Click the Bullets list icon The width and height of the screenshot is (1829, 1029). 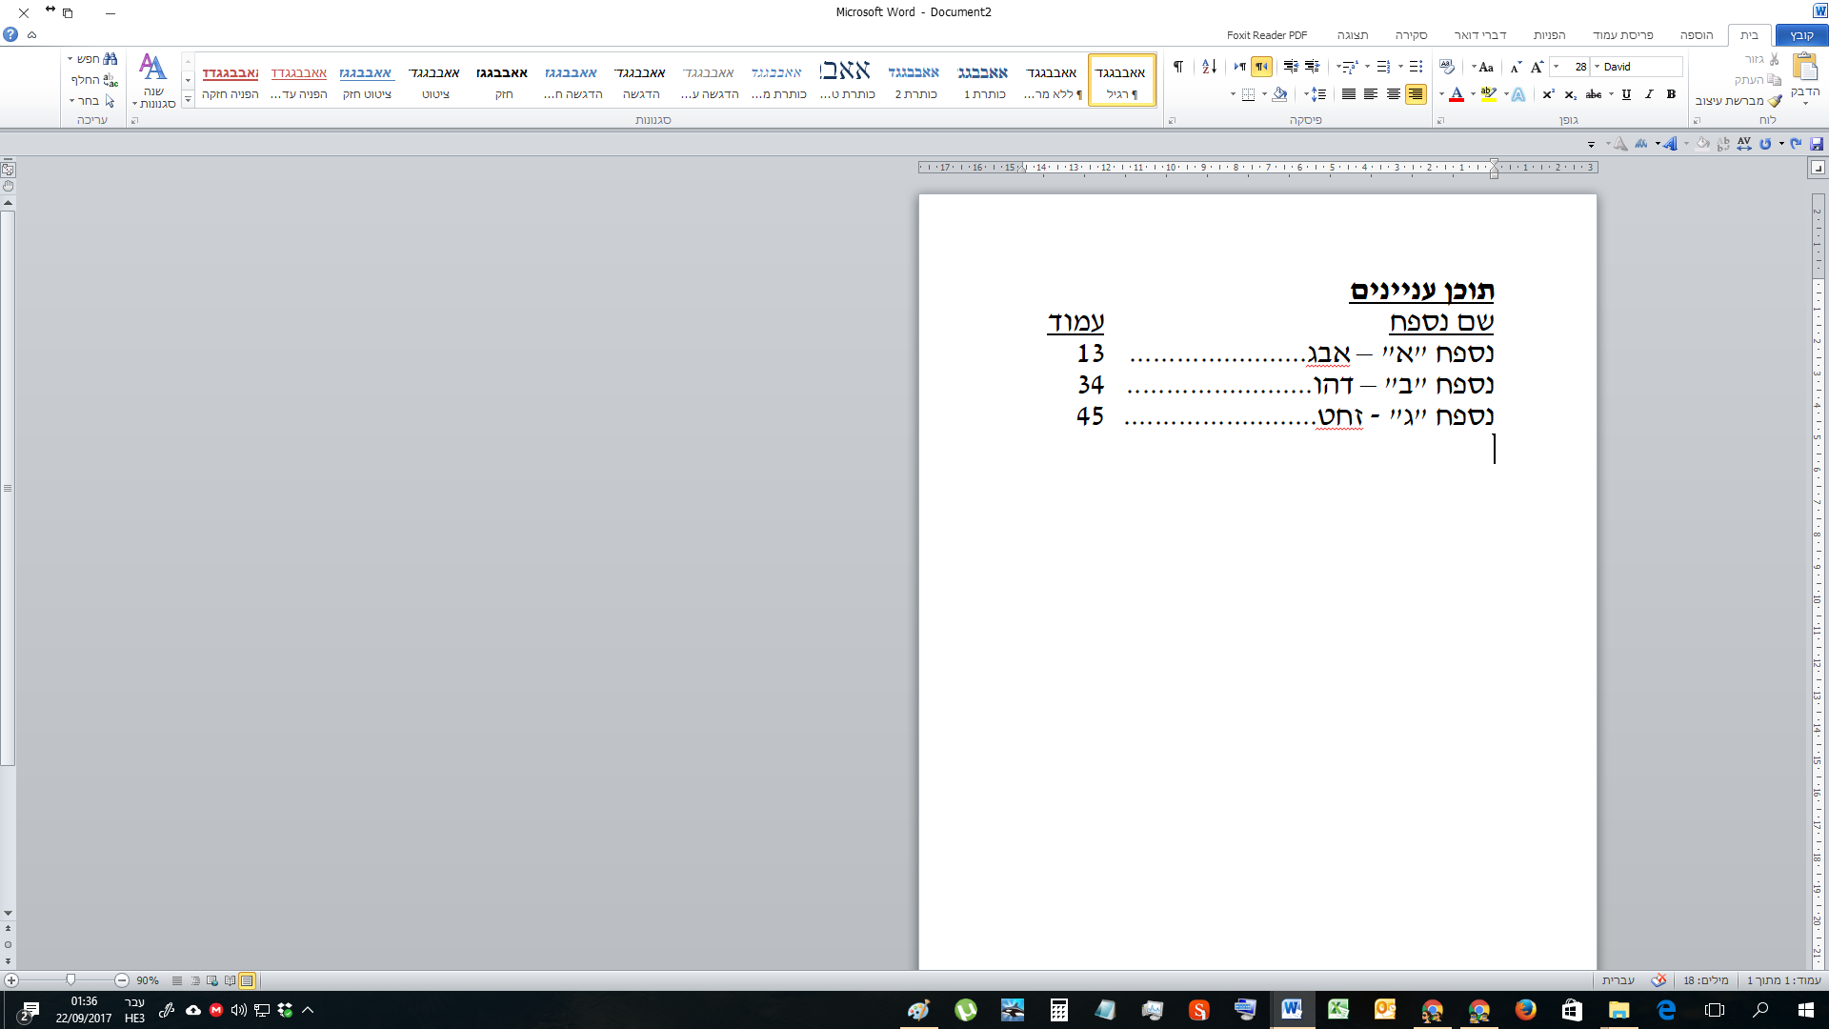tap(1416, 67)
